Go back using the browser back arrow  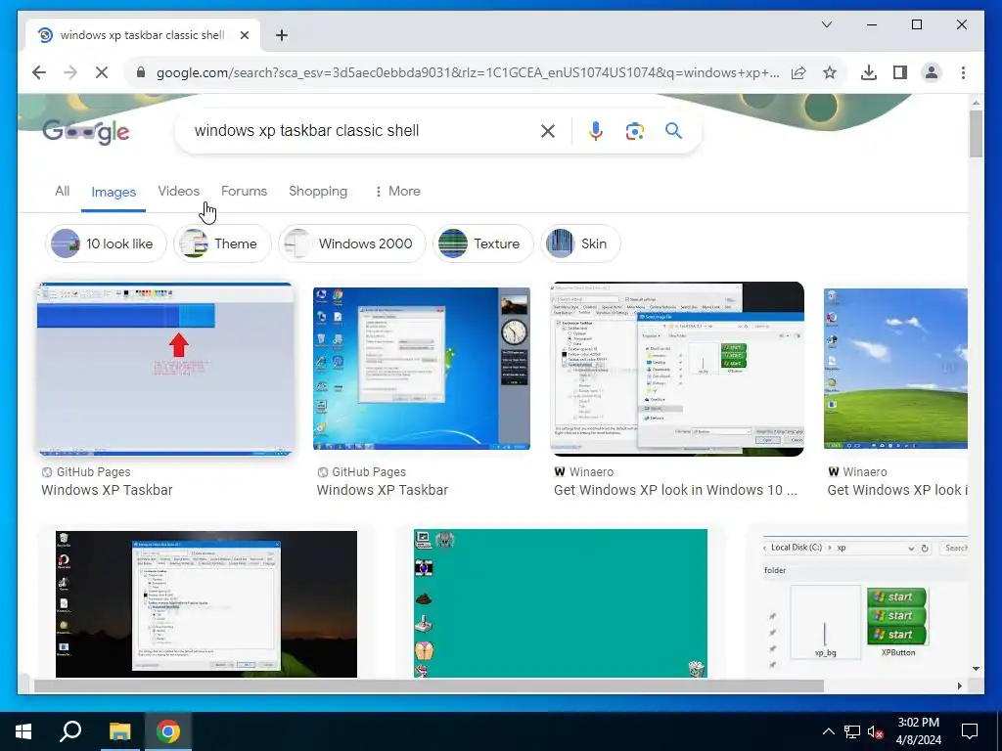[39, 72]
